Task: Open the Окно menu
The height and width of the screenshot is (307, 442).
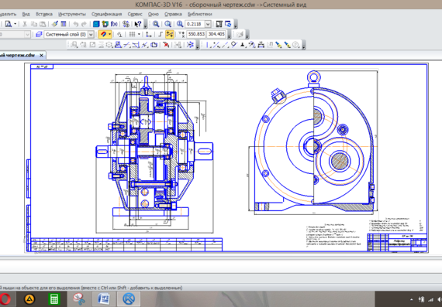Action: pos(154,14)
